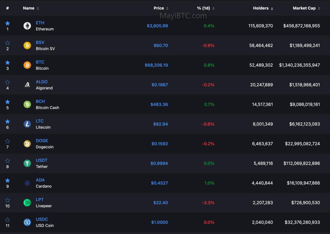Open the ADA ticker link
The image size is (330, 234).
[40, 180]
